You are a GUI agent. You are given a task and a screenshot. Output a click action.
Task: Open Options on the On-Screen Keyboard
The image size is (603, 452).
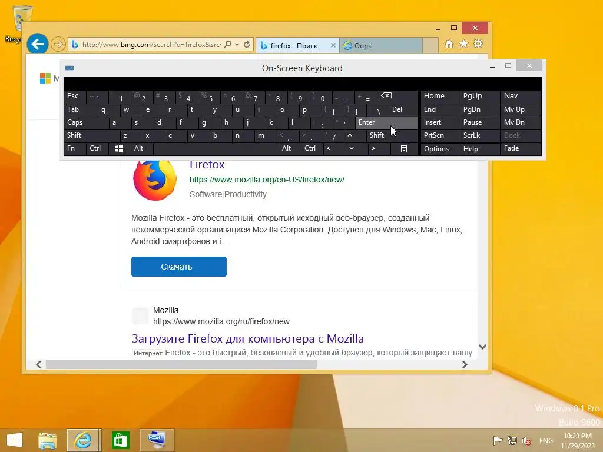pos(440,149)
